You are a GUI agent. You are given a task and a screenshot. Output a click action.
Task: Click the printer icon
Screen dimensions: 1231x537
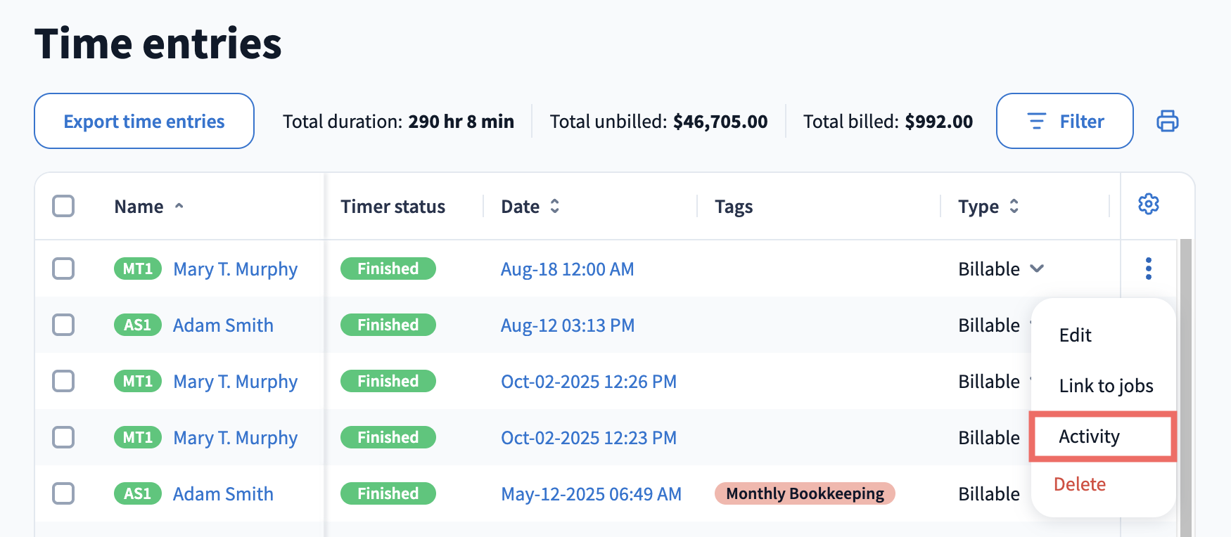1167,121
